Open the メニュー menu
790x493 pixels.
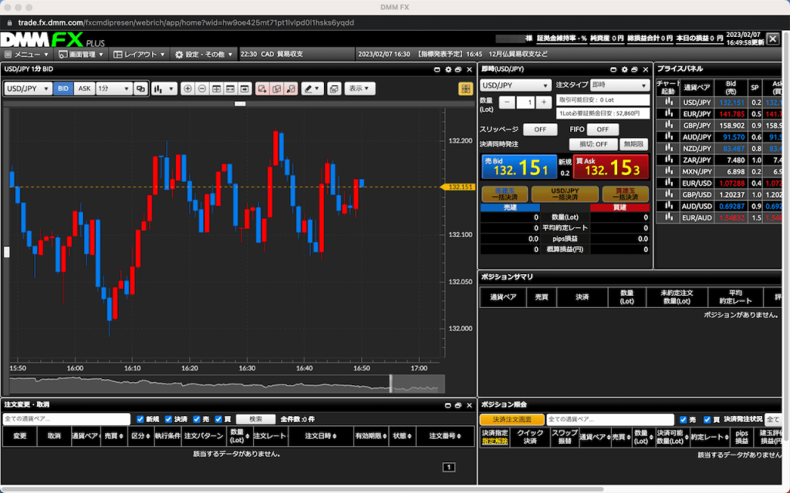(x=27, y=55)
